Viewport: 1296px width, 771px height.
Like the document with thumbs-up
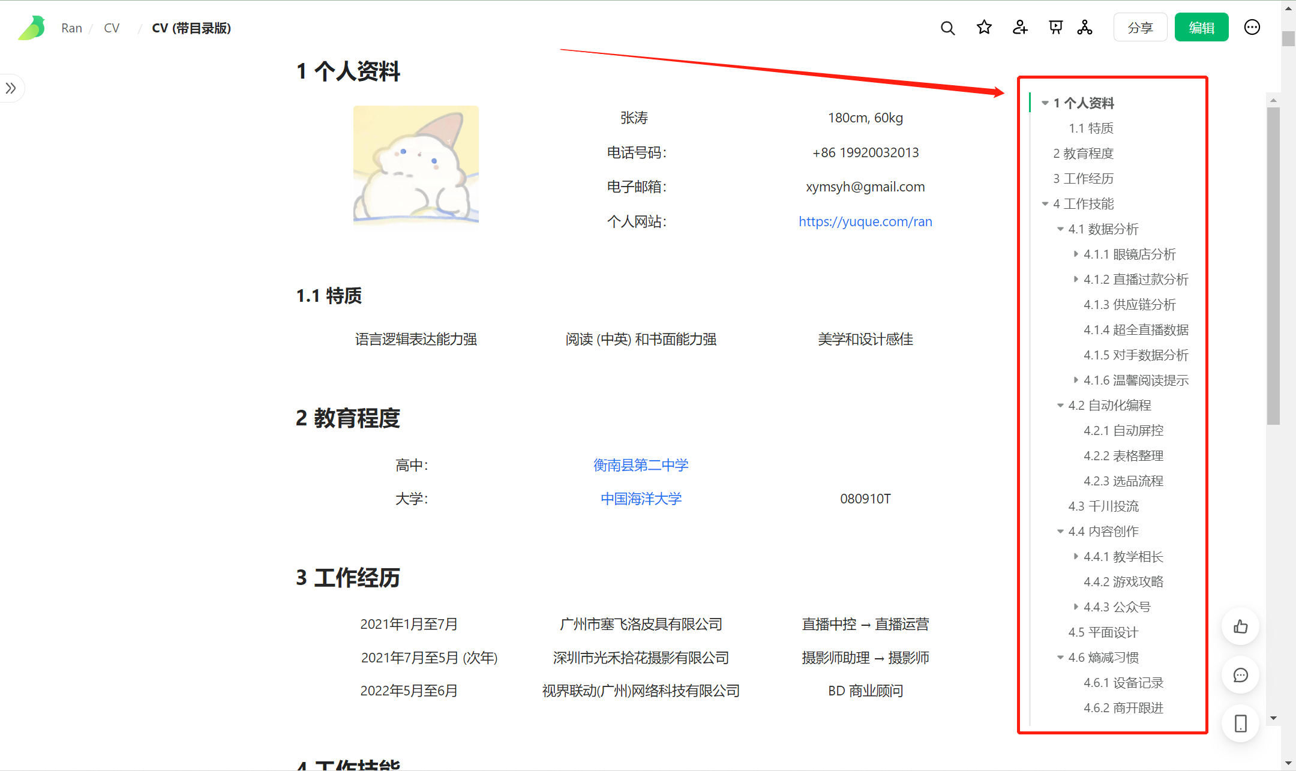[1240, 627]
